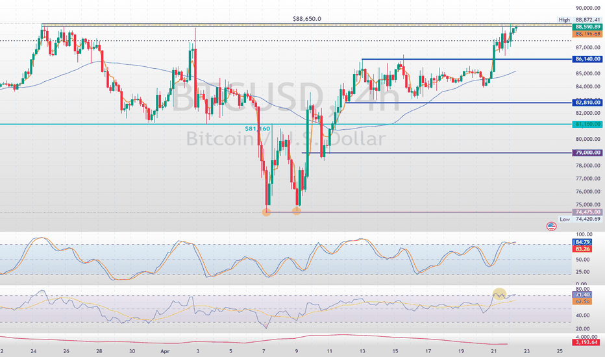This screenshot has width=605, height=357.
Task: Click the 19 date on time axis
Action: tap(461, 351)
